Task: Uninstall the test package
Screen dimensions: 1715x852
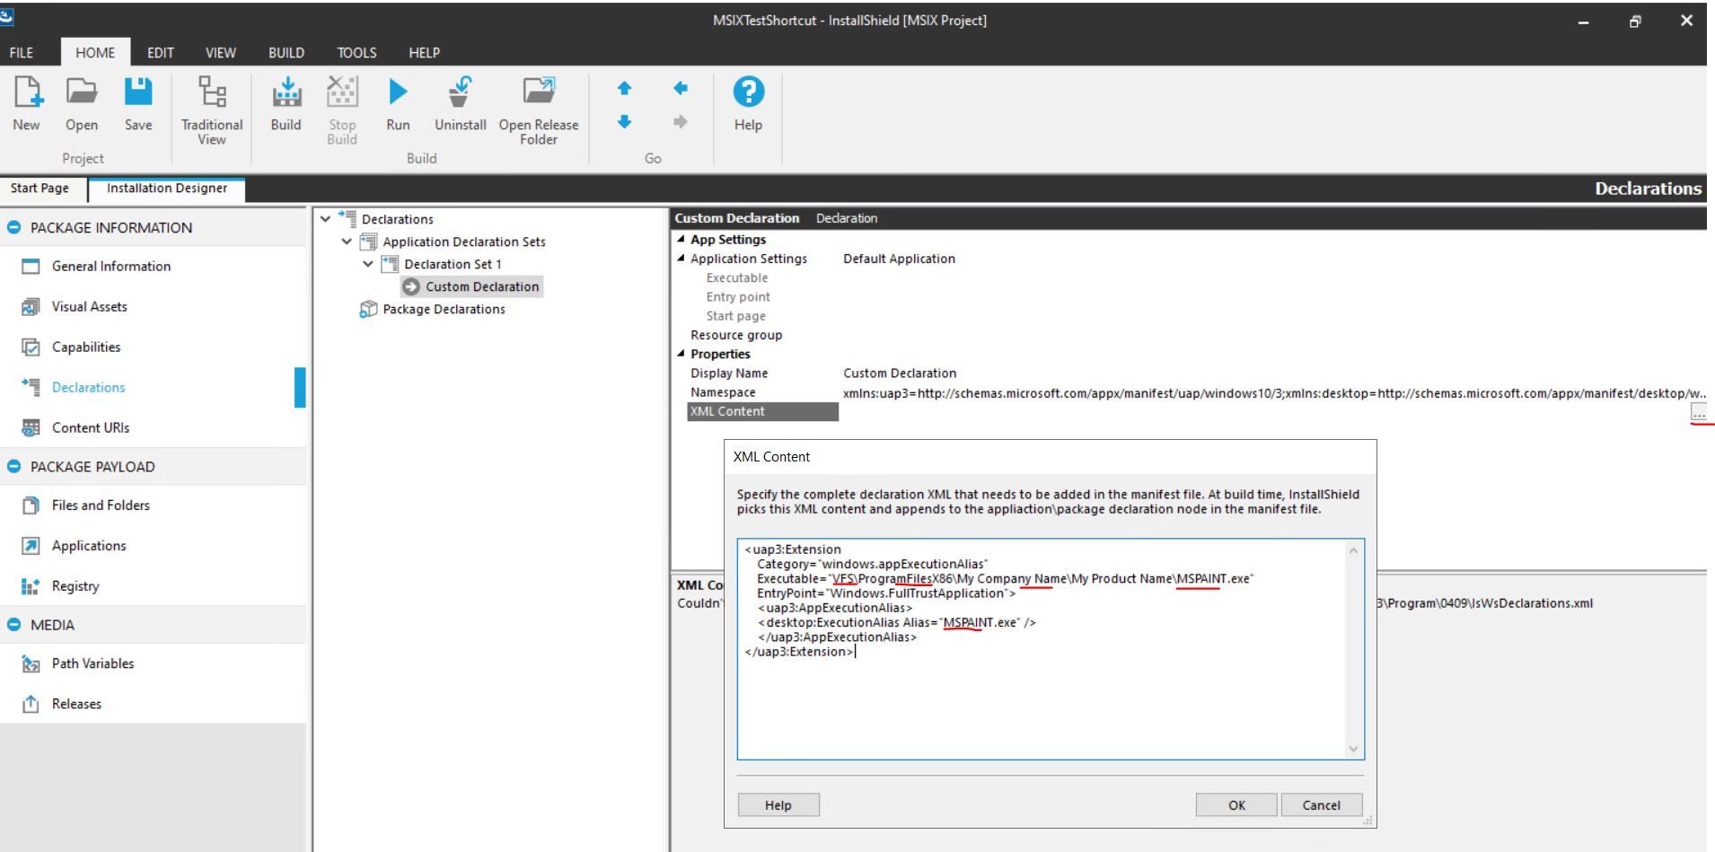Action: [459, 108]
